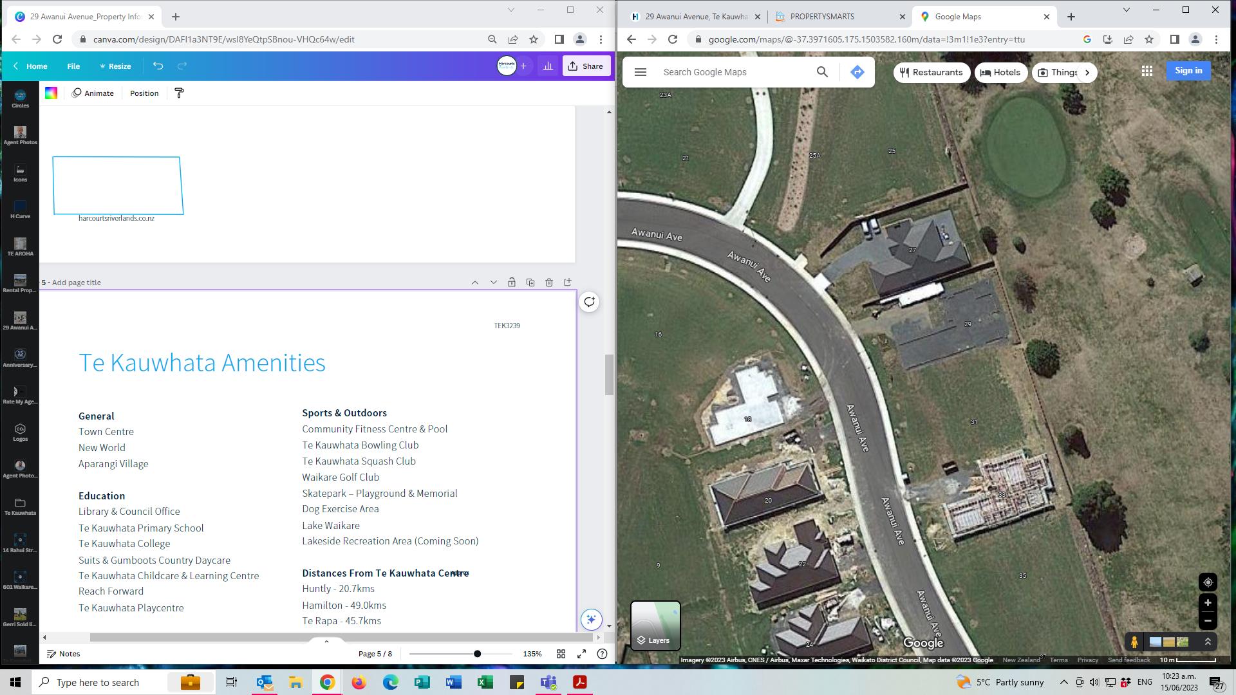Click the add page icon above page 5

coord(568,283)
